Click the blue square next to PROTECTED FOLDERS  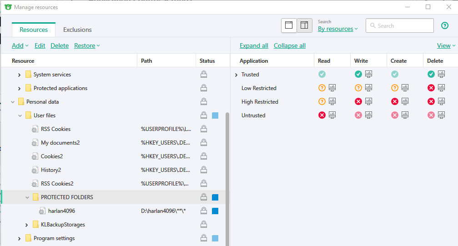pyautogui.click(x=215, y=197)
